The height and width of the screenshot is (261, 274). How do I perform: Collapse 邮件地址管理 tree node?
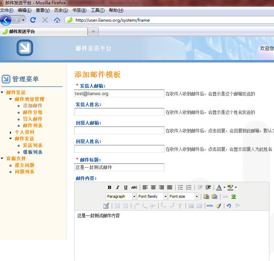pos(11,99)
